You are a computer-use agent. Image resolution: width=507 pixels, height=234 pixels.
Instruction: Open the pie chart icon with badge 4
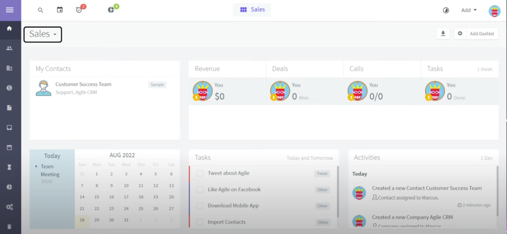[111, 10]
